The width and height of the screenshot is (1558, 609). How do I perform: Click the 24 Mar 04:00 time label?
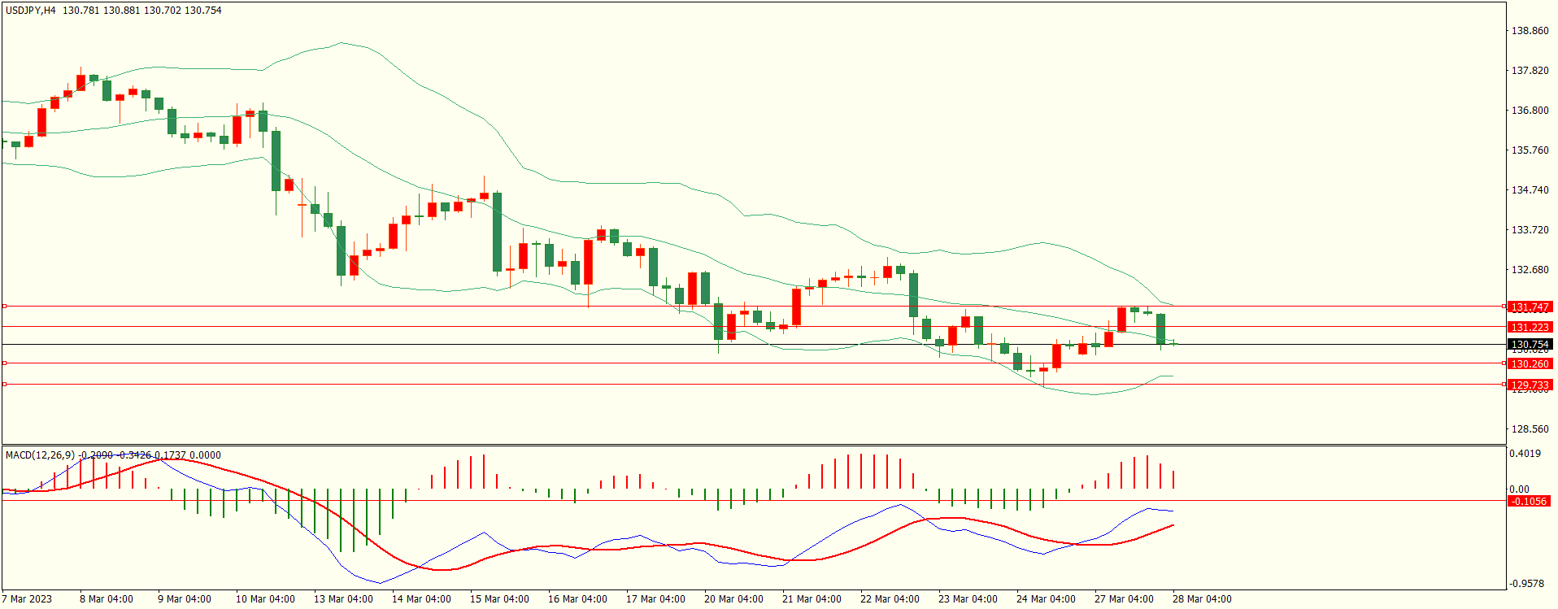(x=1046, y=599)
